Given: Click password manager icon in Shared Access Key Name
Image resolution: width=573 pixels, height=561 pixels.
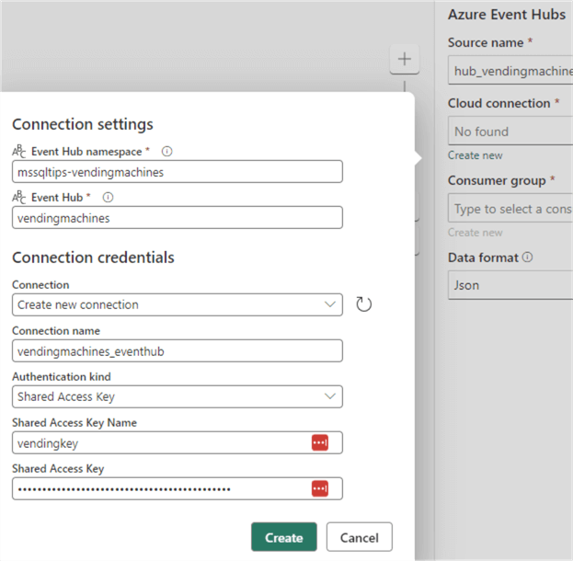Looking at the screenshot, I should point(319,442).
